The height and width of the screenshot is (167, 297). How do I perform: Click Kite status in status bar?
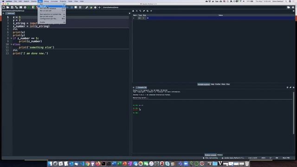coord(210,158)
